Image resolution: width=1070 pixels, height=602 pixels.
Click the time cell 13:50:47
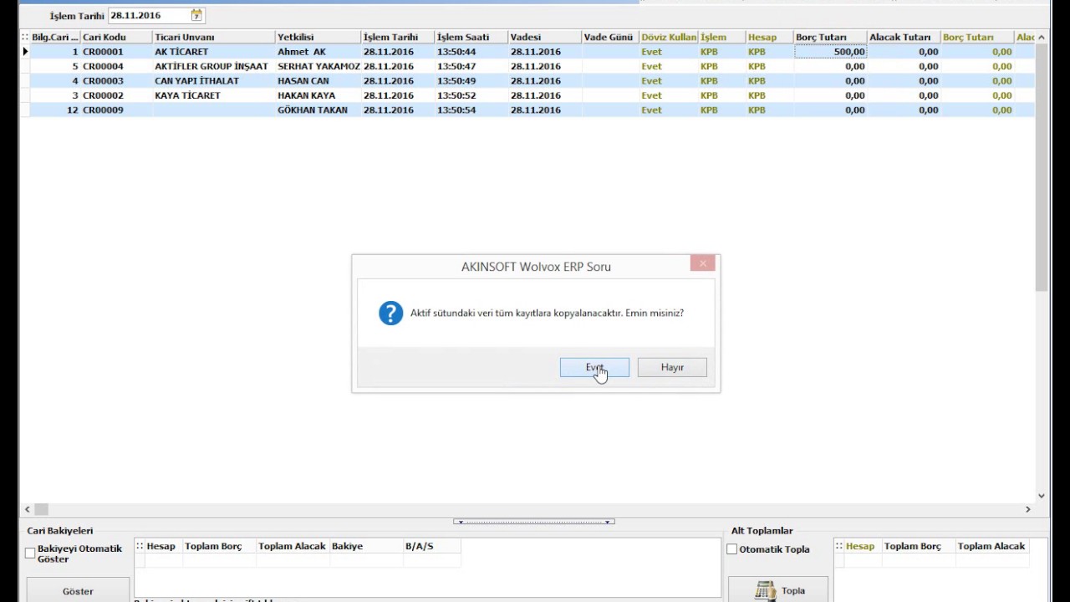[x=471, y=66]
